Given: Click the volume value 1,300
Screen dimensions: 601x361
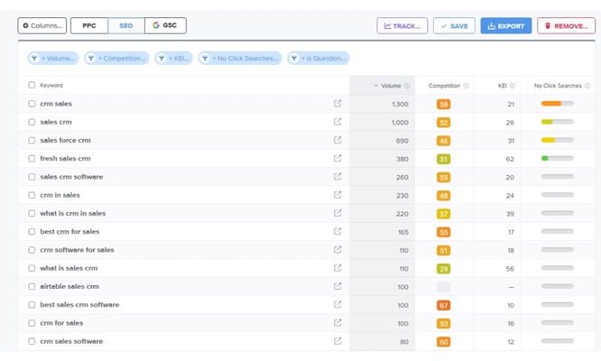Looking at the screenshot, I should pyautogui.click(x=400, y=104).
